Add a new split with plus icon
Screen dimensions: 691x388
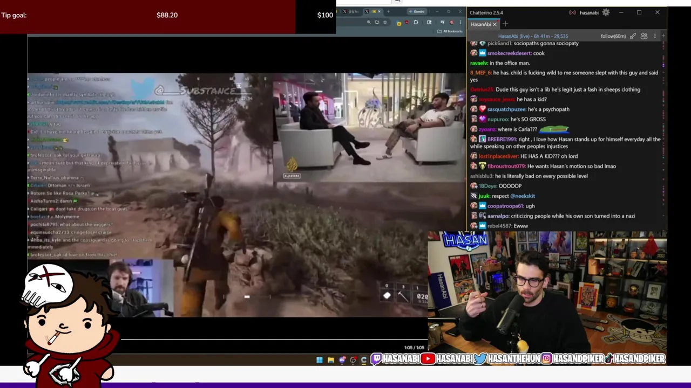tap(663, 36)
